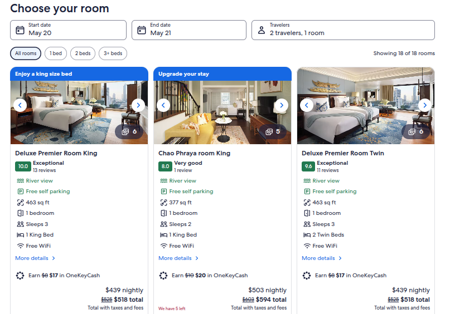Viewport: 450px width, 314px height.
Task: Filter rooms by 1 bed
Action: coord(56,53)
